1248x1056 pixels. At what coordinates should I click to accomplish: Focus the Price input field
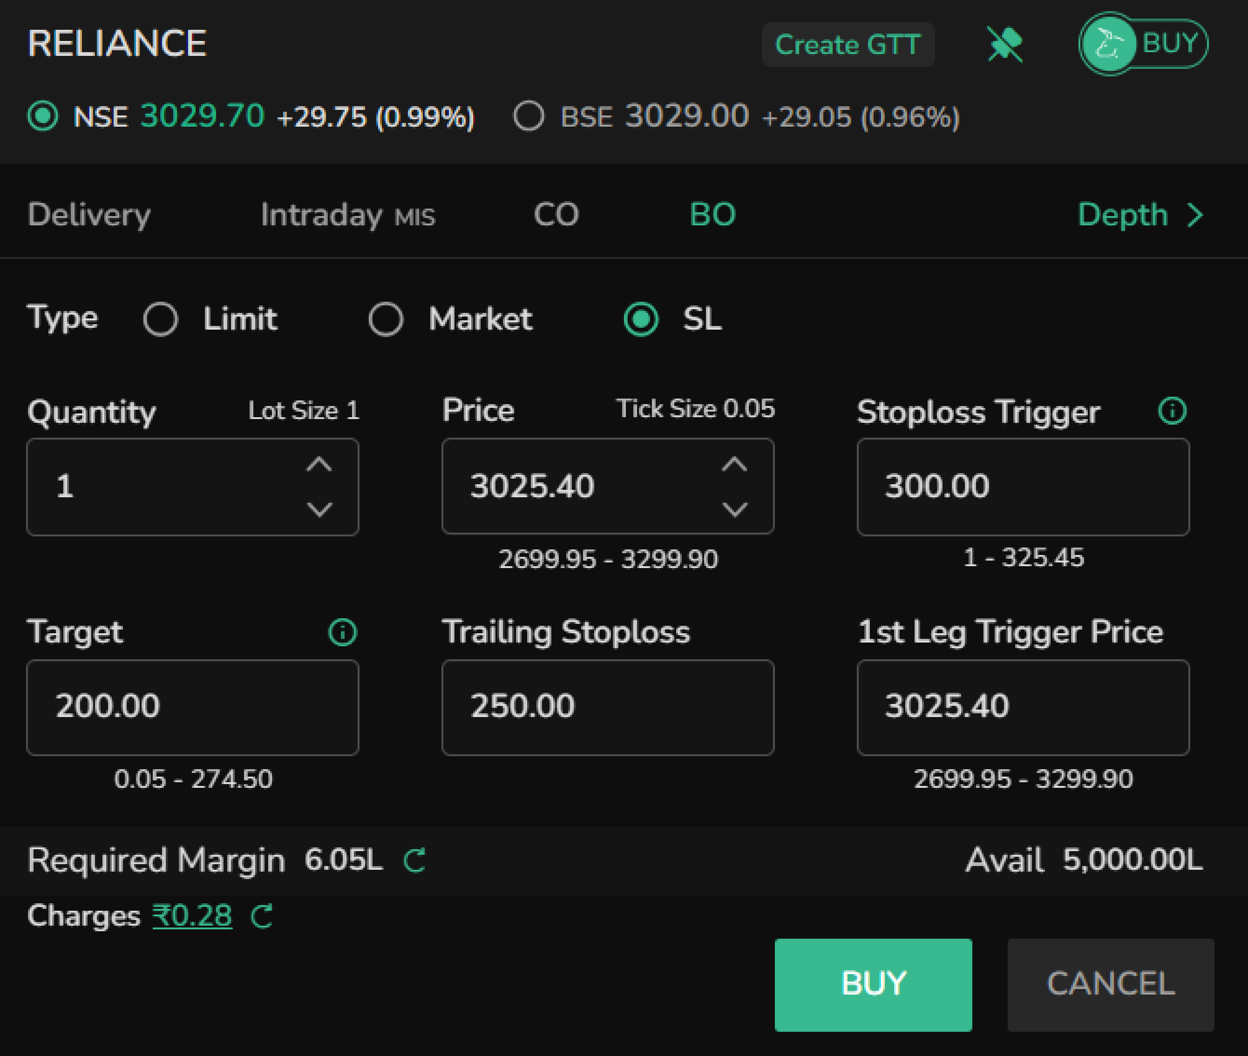608,486
